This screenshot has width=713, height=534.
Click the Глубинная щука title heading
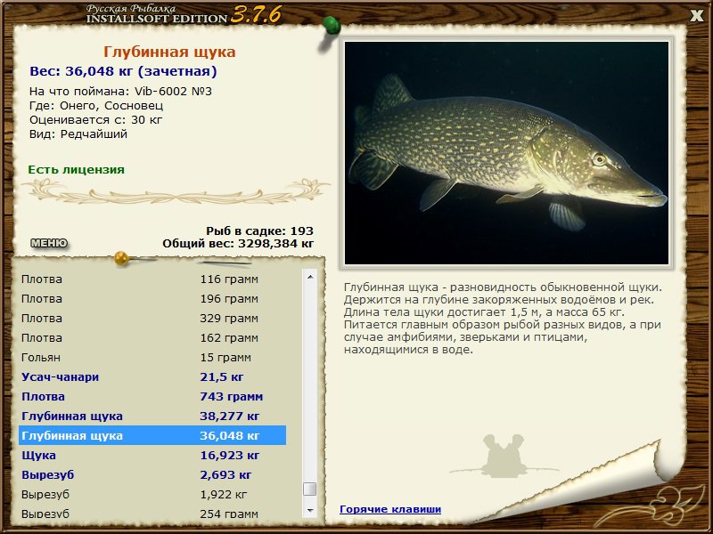pyautogui.click(x=169, y=53)
